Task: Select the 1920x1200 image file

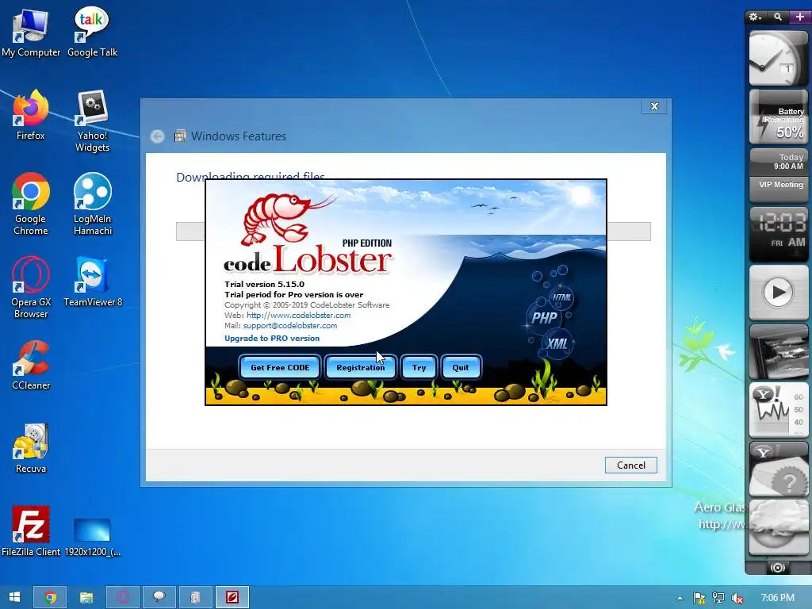Action: tap(92, 537)
